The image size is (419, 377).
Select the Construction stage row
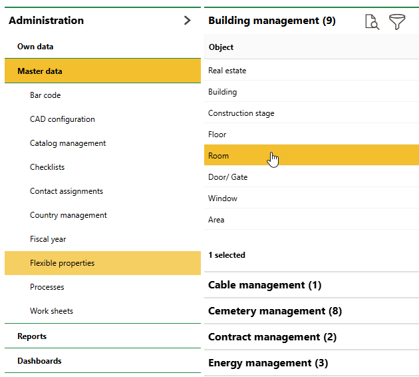pyautogui.click(x=241, y=113)
